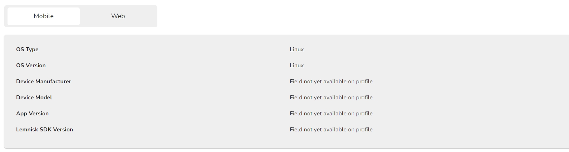Click the bottom border of the details panel
The height and width of the screenshot is (152, 569).
[x=286, y=148]
